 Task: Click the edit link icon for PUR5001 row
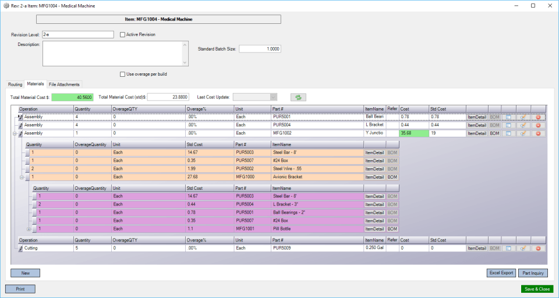tap(523, 117)
